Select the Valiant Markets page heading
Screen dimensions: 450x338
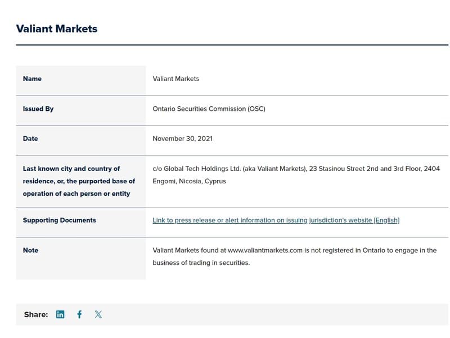click(57, 29)
